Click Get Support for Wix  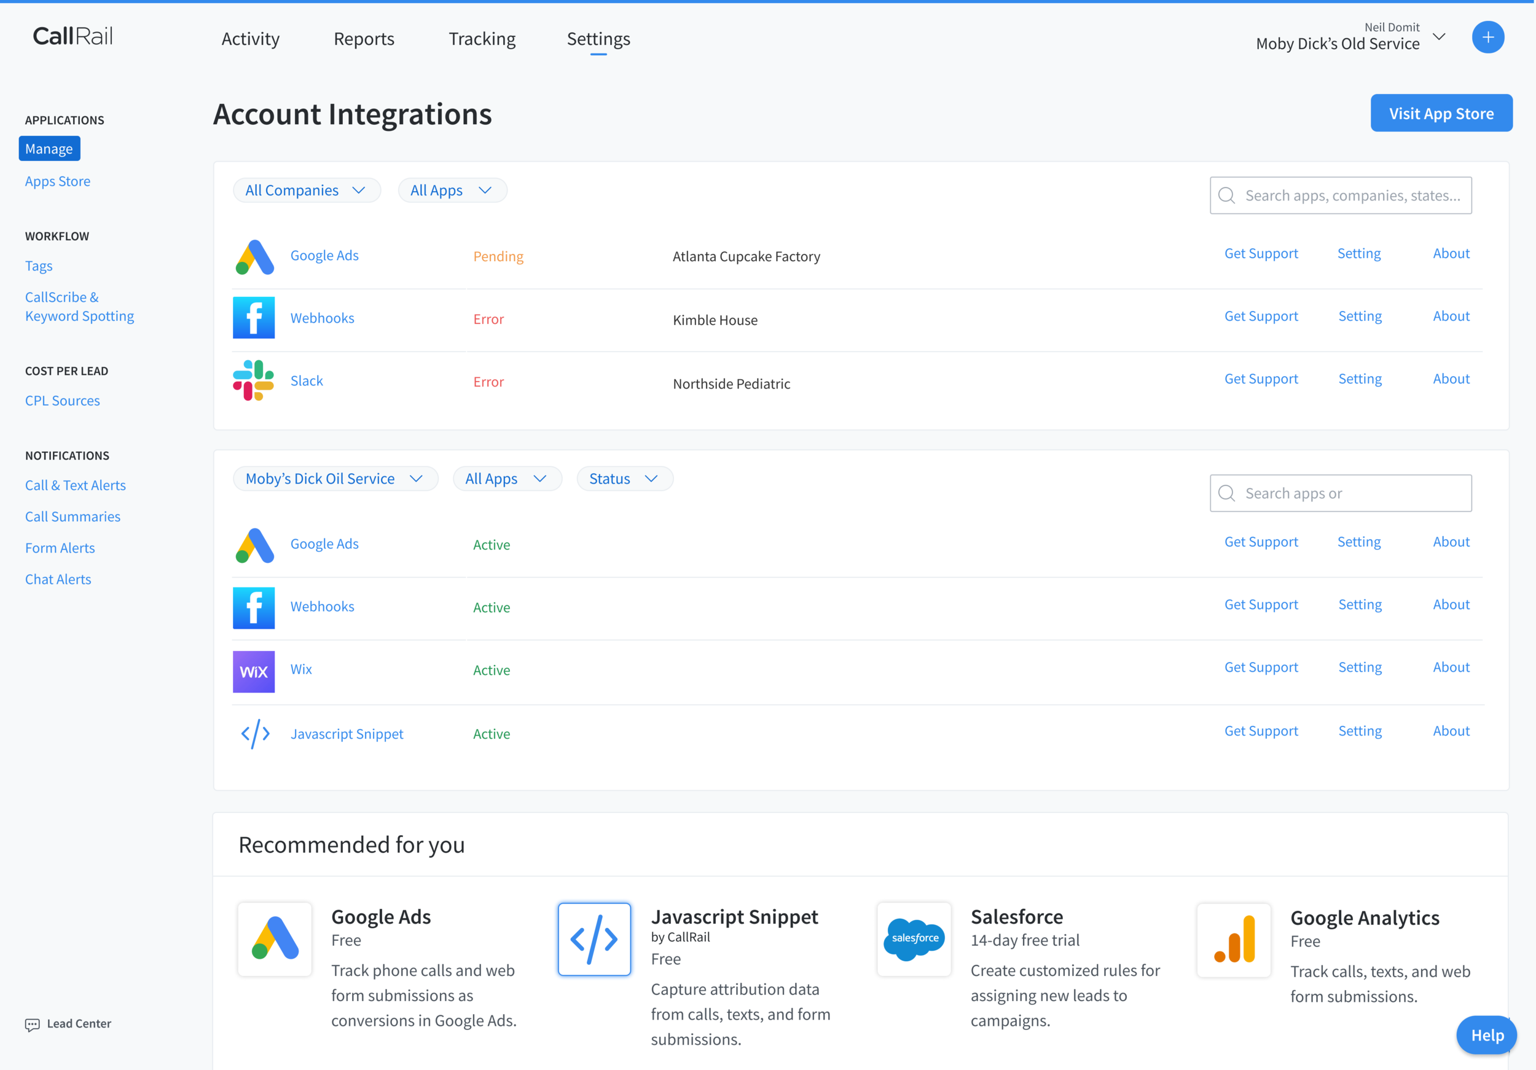1260,667
